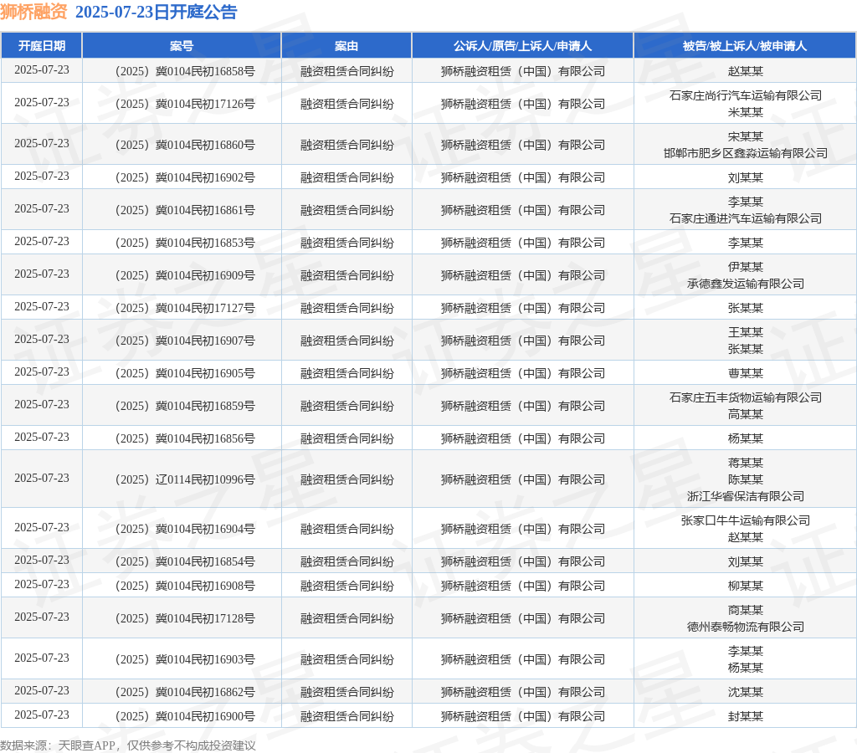The height and width of the screenshot is (753, 857).
Task: Click defendant 浙江华睿保洁有限公司
Action: pyautogui.click(x=746, y=496)
